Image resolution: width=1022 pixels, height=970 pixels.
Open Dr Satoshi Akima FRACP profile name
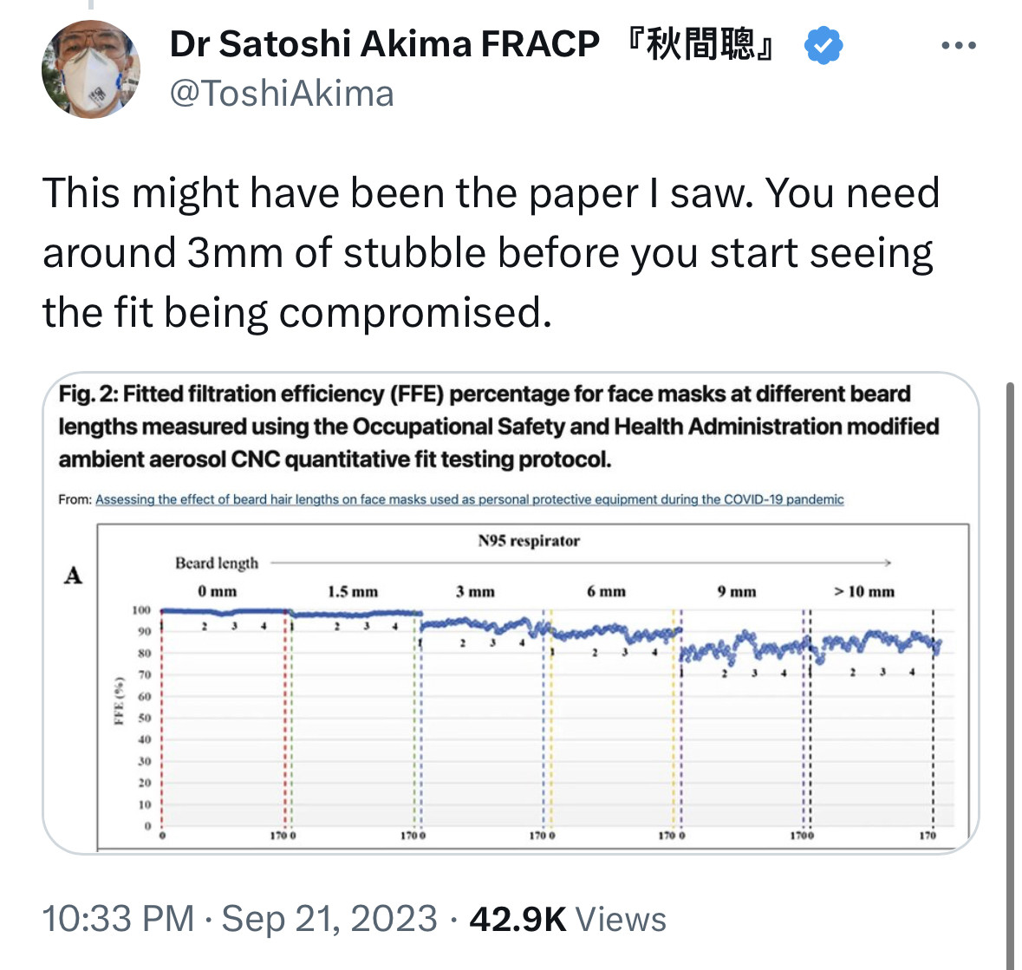point(384,44)
